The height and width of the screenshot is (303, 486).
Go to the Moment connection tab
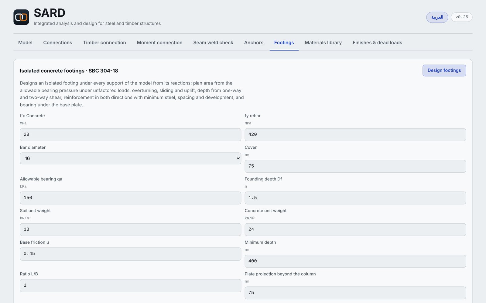click(159, 43)
